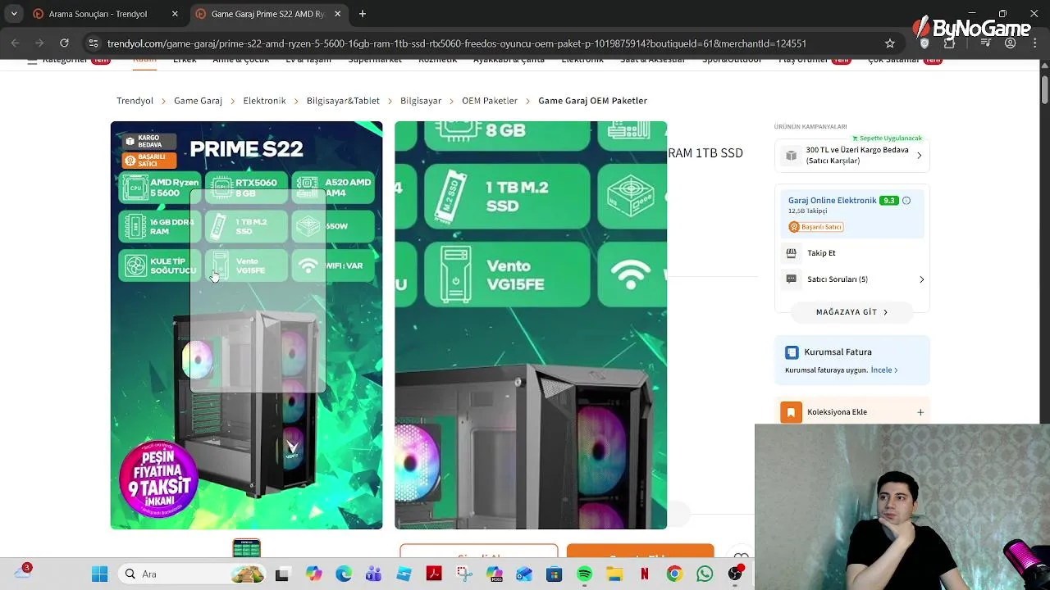Reload the Trendyol product page
This screenshot has width=1050, height=590.
point(64,43)
